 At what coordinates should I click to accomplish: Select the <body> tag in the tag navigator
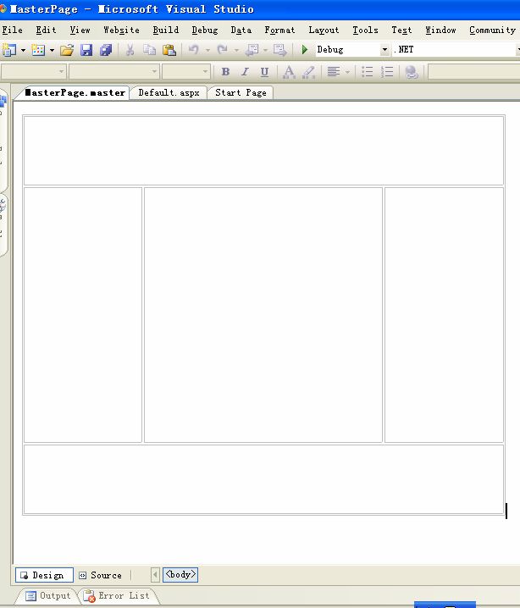(180, 574)
